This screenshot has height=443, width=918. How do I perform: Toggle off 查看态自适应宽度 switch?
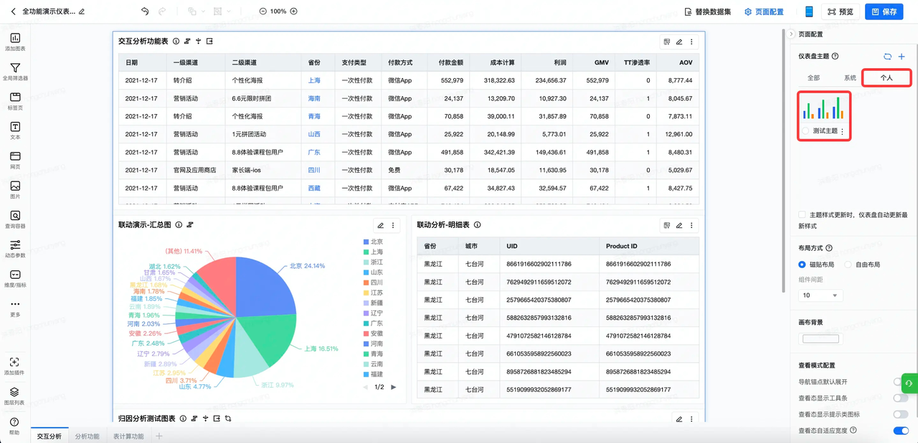click(900, 430)
